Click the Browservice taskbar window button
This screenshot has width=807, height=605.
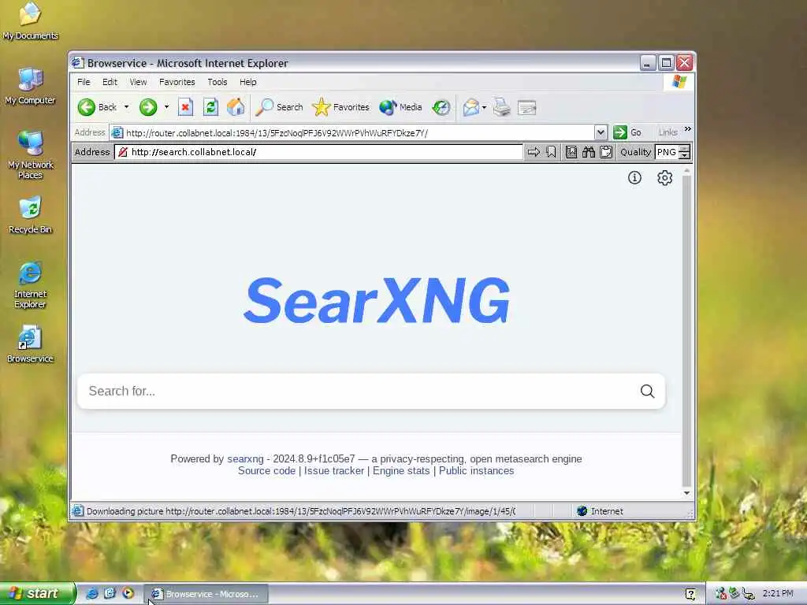(x=206, y=594)
